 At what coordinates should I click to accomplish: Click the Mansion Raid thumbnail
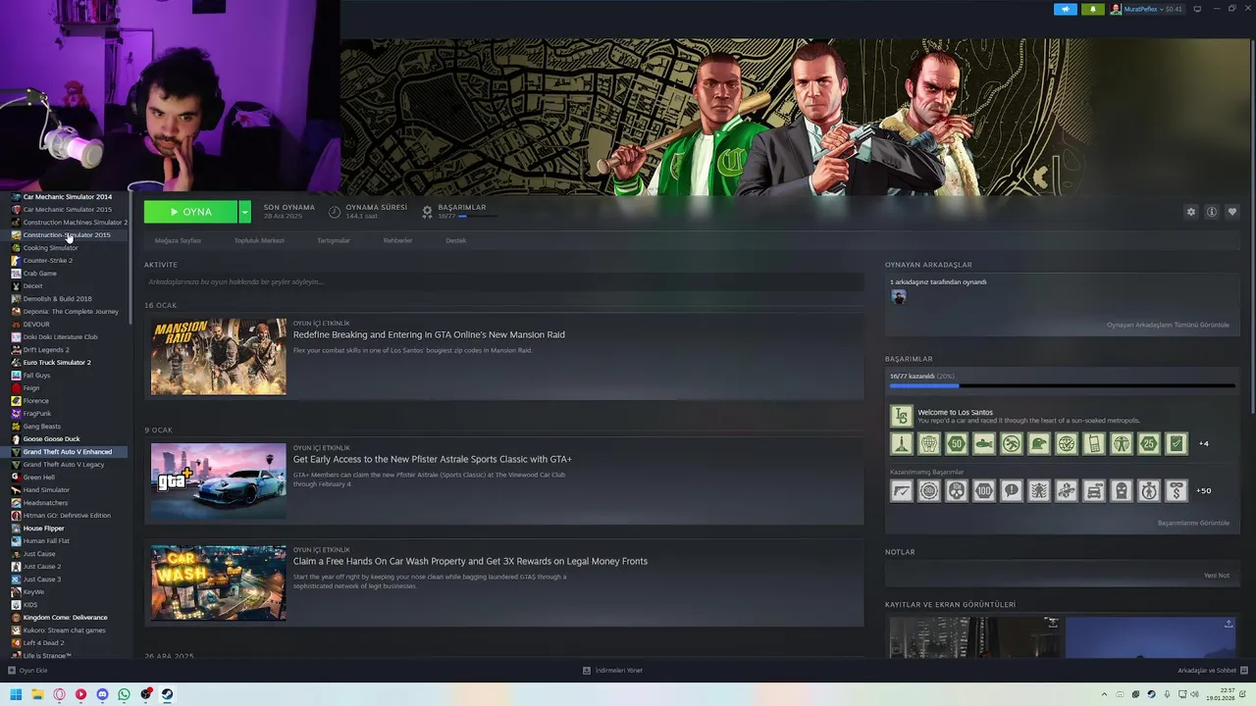(x=219, y=356)
